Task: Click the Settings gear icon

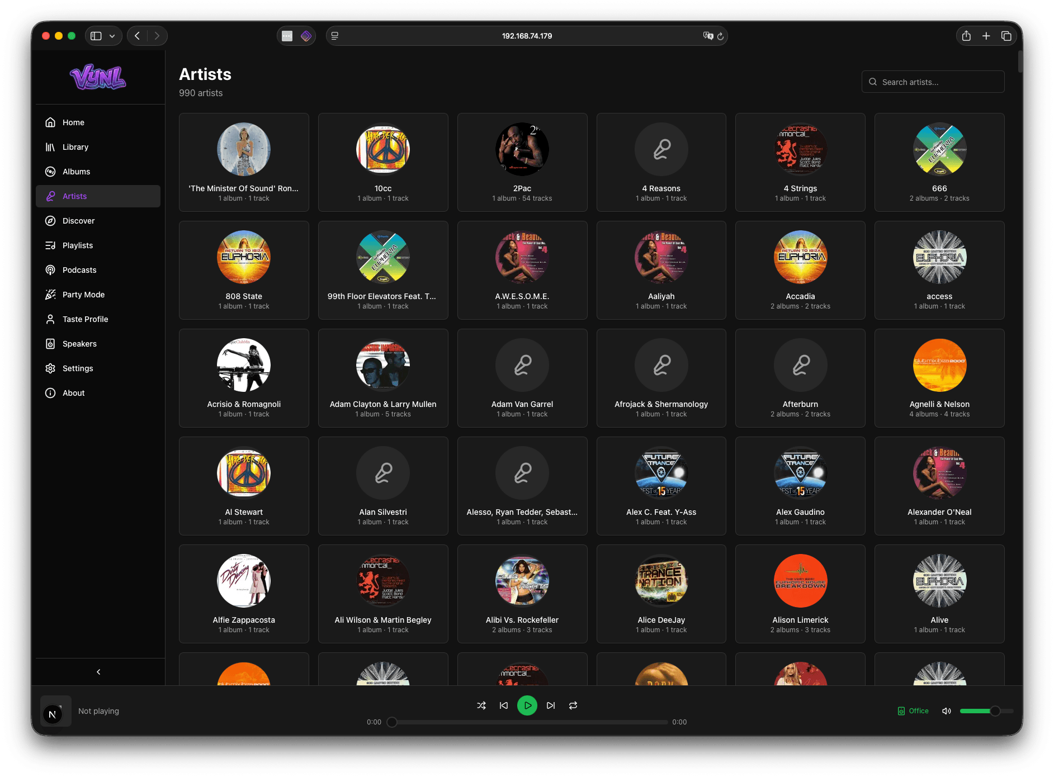Action: click(50, 368)
